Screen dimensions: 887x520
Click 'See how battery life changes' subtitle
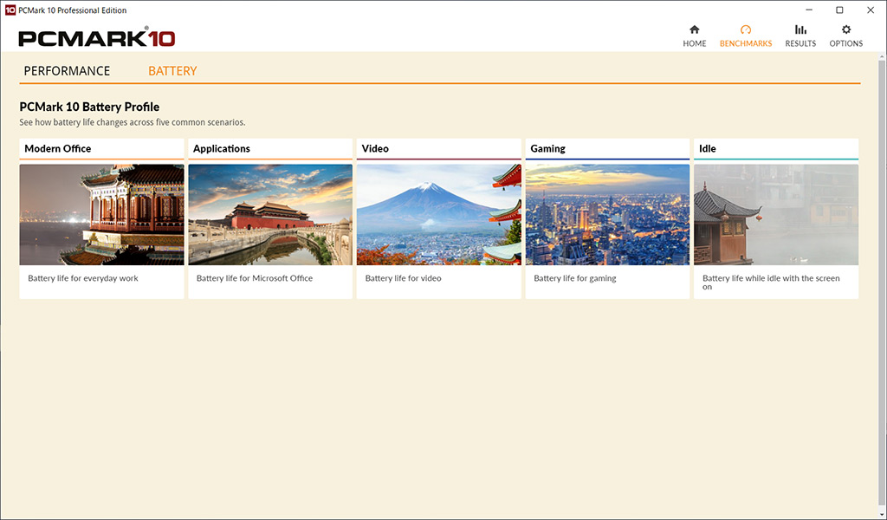point(133,122)
